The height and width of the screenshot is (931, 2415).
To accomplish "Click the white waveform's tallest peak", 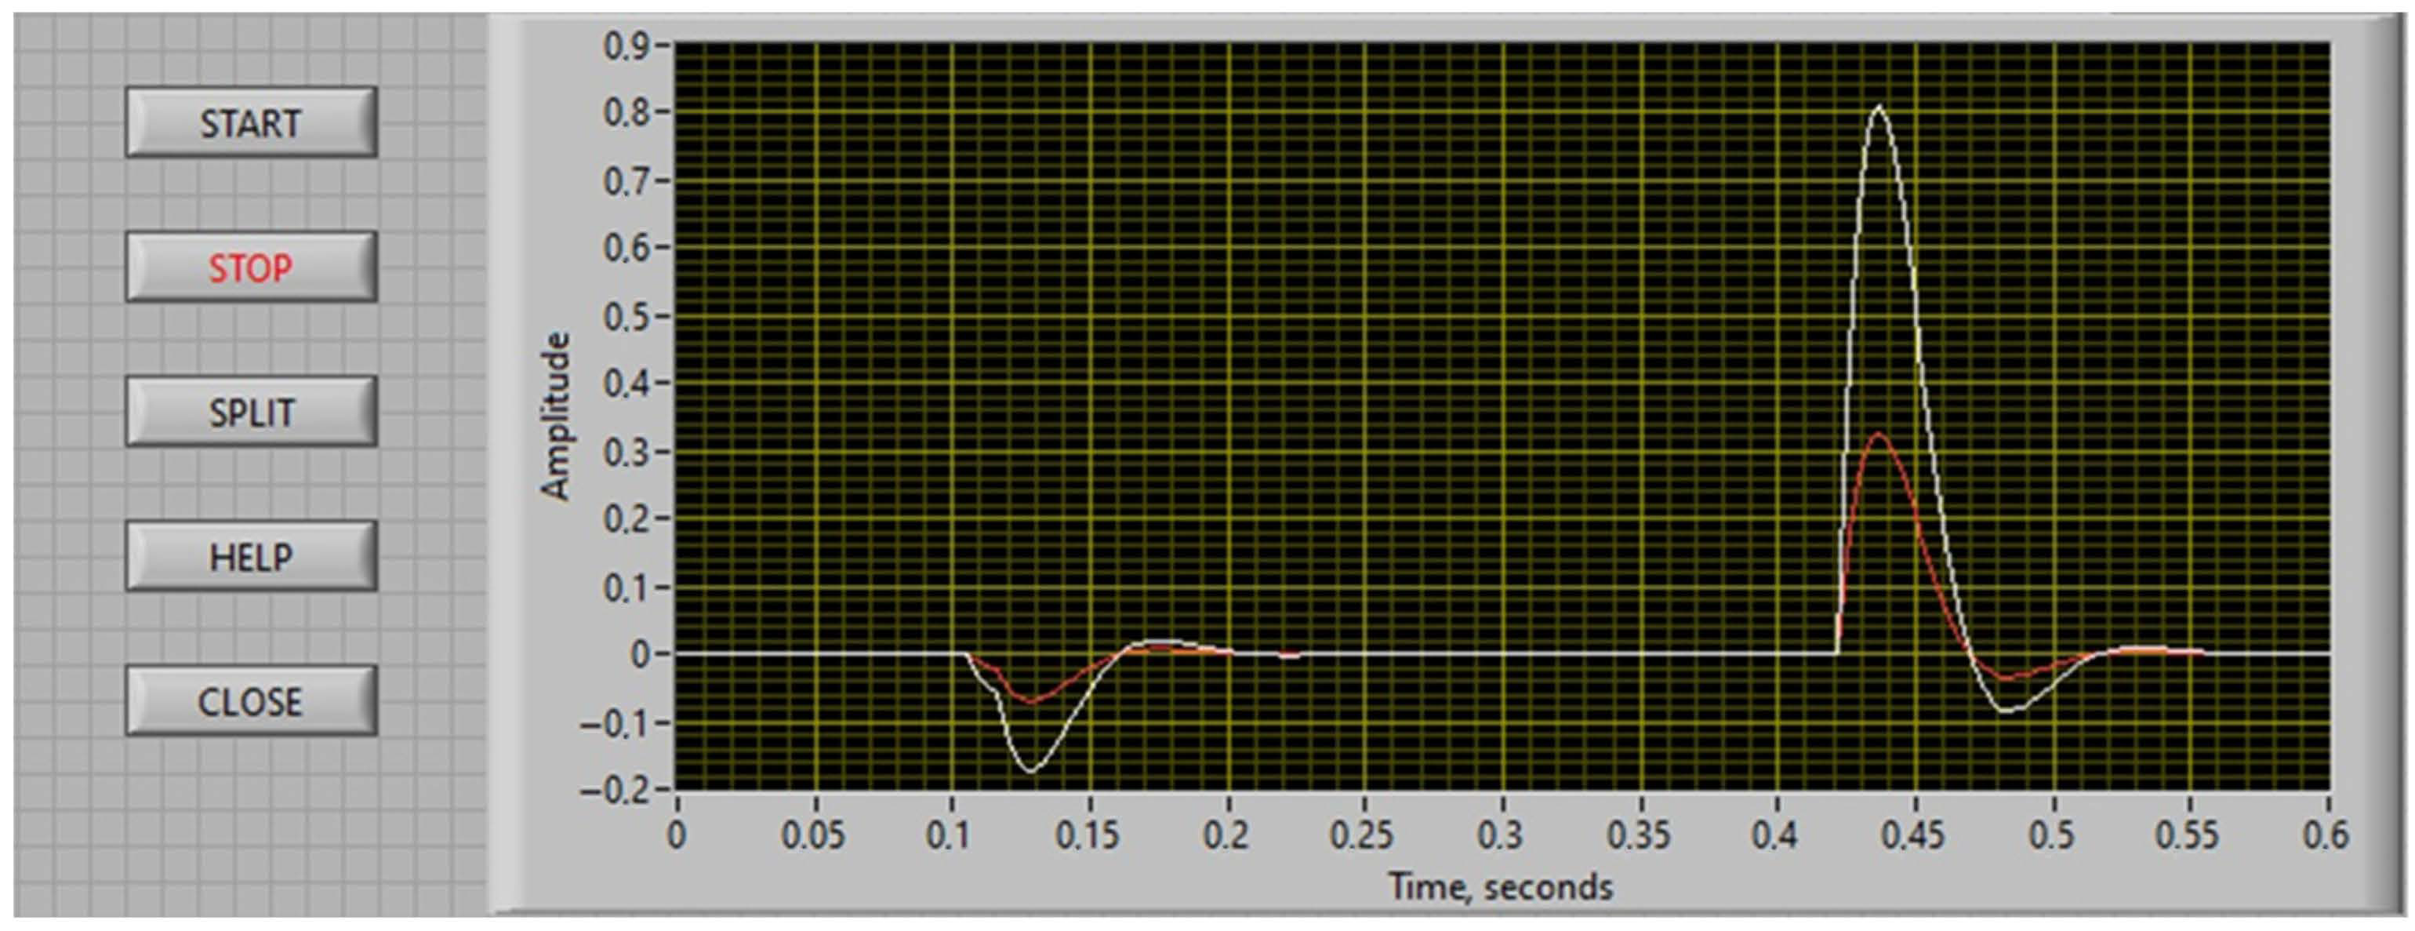I will pos(1878,107).
